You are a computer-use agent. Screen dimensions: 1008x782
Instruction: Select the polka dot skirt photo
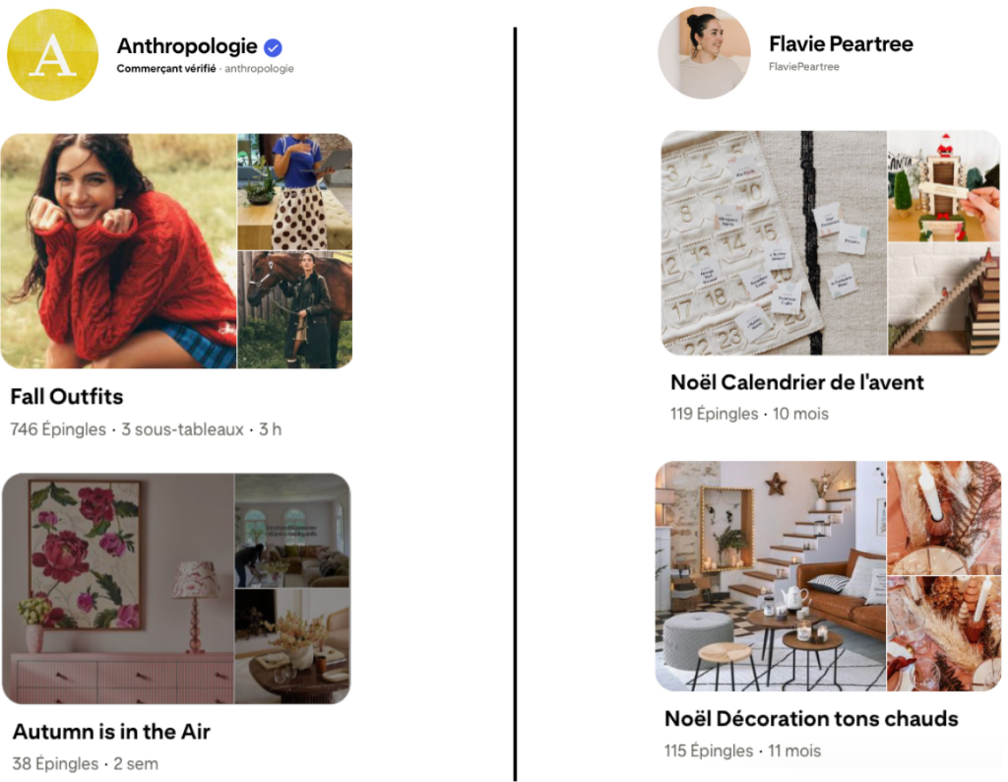point(295,192)
